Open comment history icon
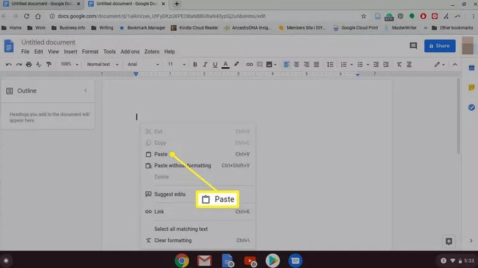Viewport: 478px width, 268px height. pos(413,46)
